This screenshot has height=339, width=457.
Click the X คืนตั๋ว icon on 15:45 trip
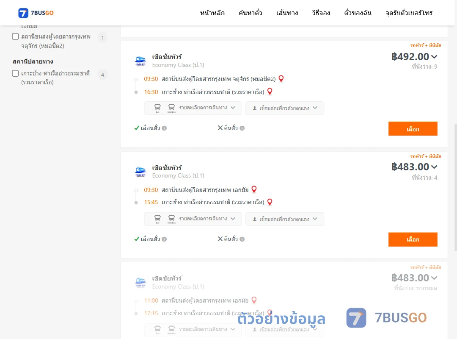tap(220, 239)
